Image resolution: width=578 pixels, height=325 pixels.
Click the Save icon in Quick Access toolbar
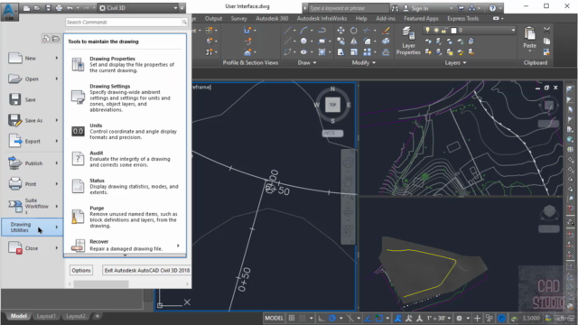(48, 8)
